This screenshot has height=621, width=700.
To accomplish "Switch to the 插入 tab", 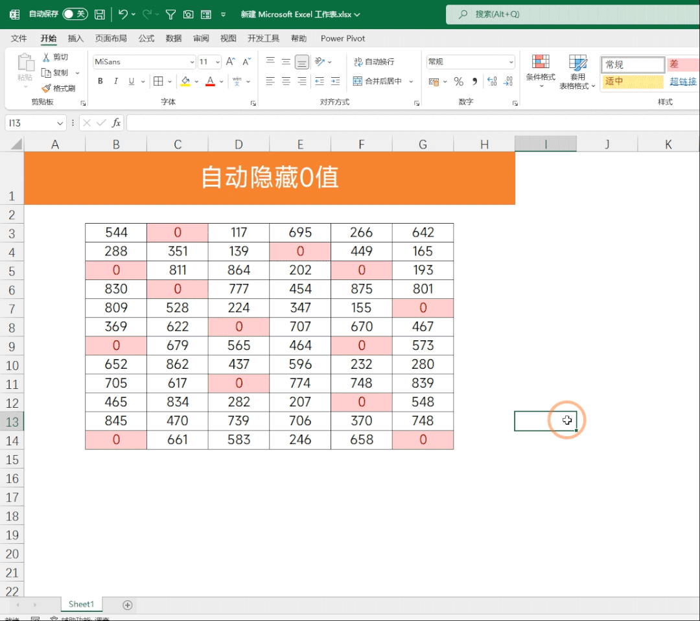I will click(x=75, y=38).
